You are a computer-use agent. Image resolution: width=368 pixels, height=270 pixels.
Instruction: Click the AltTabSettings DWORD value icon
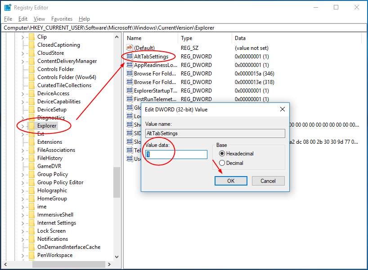(x=129, y=57)
